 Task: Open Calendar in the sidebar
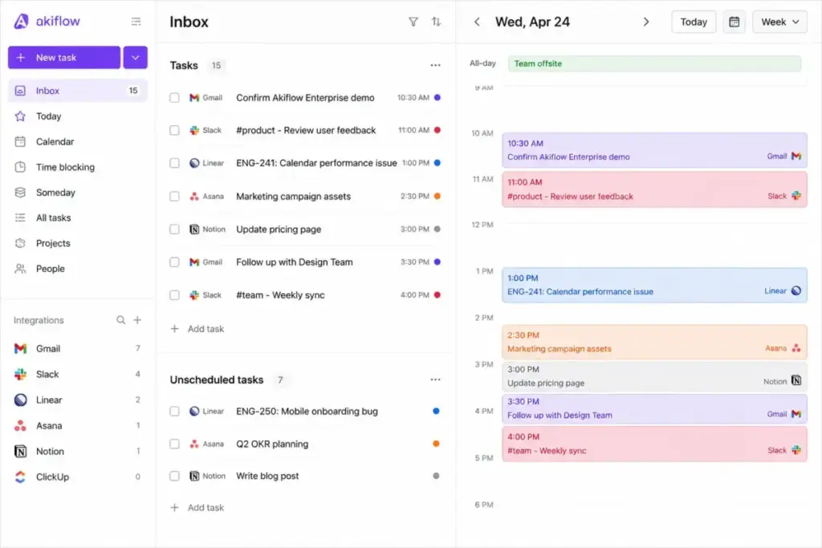[77, 141]
